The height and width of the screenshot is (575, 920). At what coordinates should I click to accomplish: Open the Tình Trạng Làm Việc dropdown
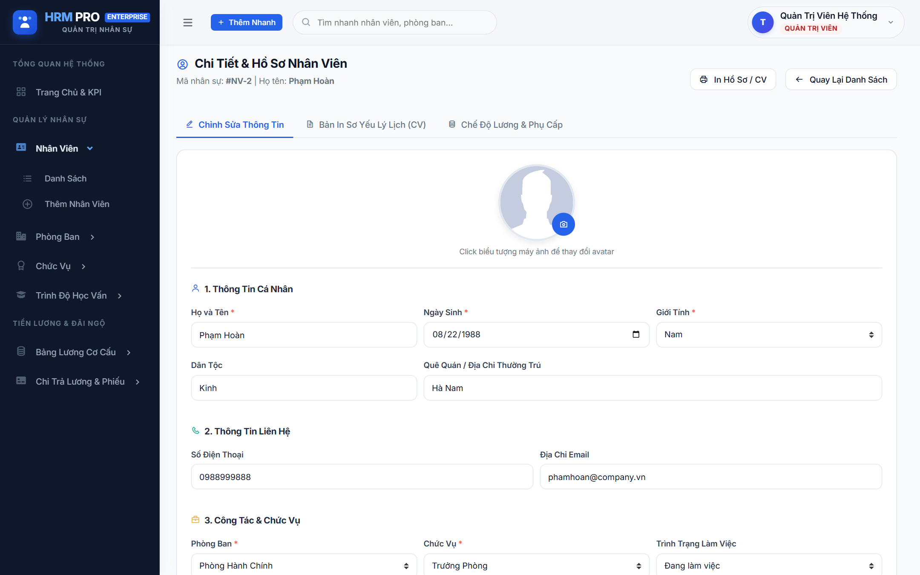click(769, 565)
